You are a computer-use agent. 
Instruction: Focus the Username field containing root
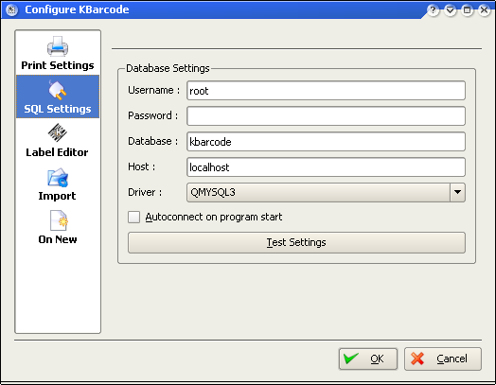click(x=326, y=91)
